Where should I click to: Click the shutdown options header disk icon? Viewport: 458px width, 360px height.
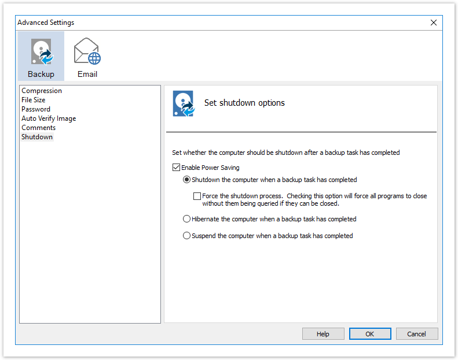tap(184, 104)
